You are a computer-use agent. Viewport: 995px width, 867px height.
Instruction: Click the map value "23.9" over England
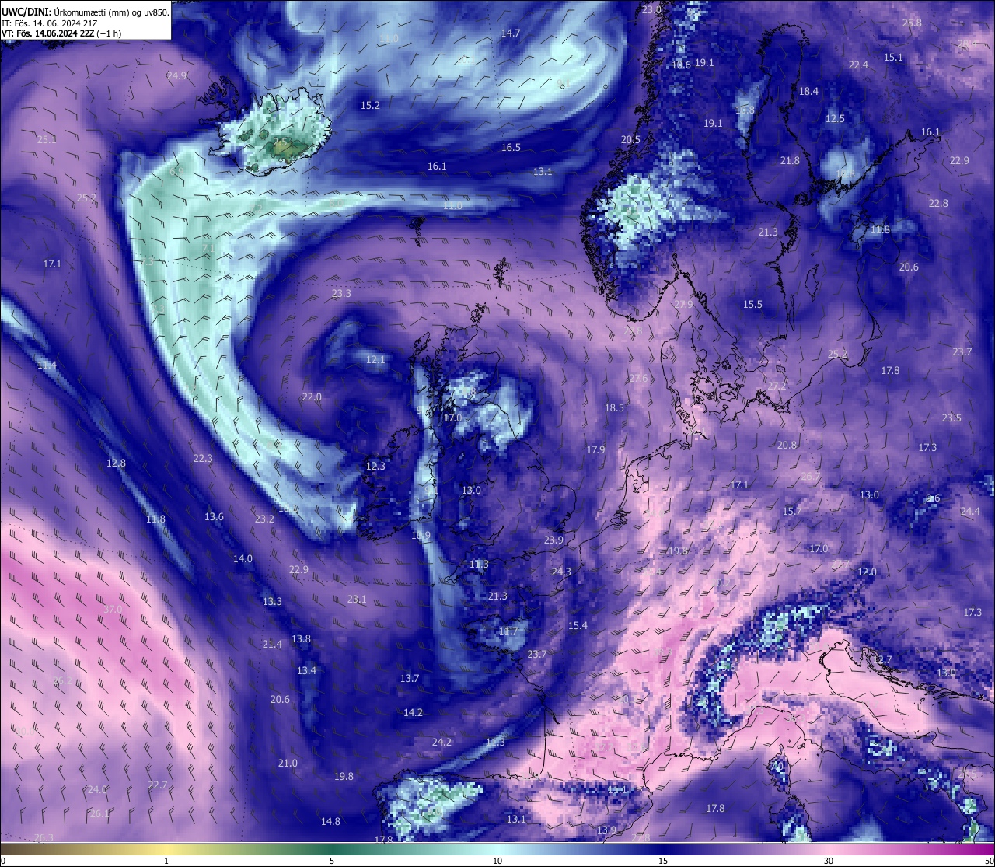coord(553,540)
